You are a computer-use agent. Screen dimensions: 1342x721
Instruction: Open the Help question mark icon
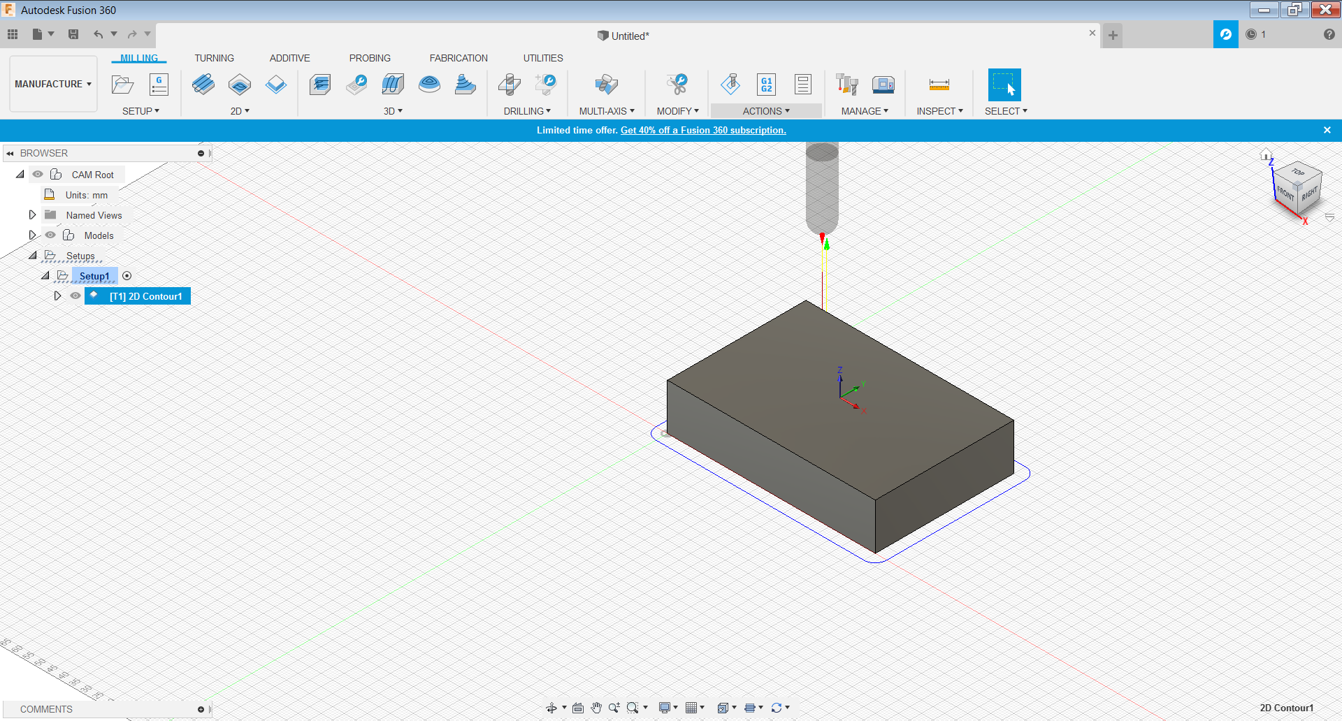1329,34
